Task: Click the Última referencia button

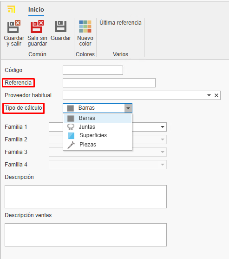Action: click(x=120, y=23)
